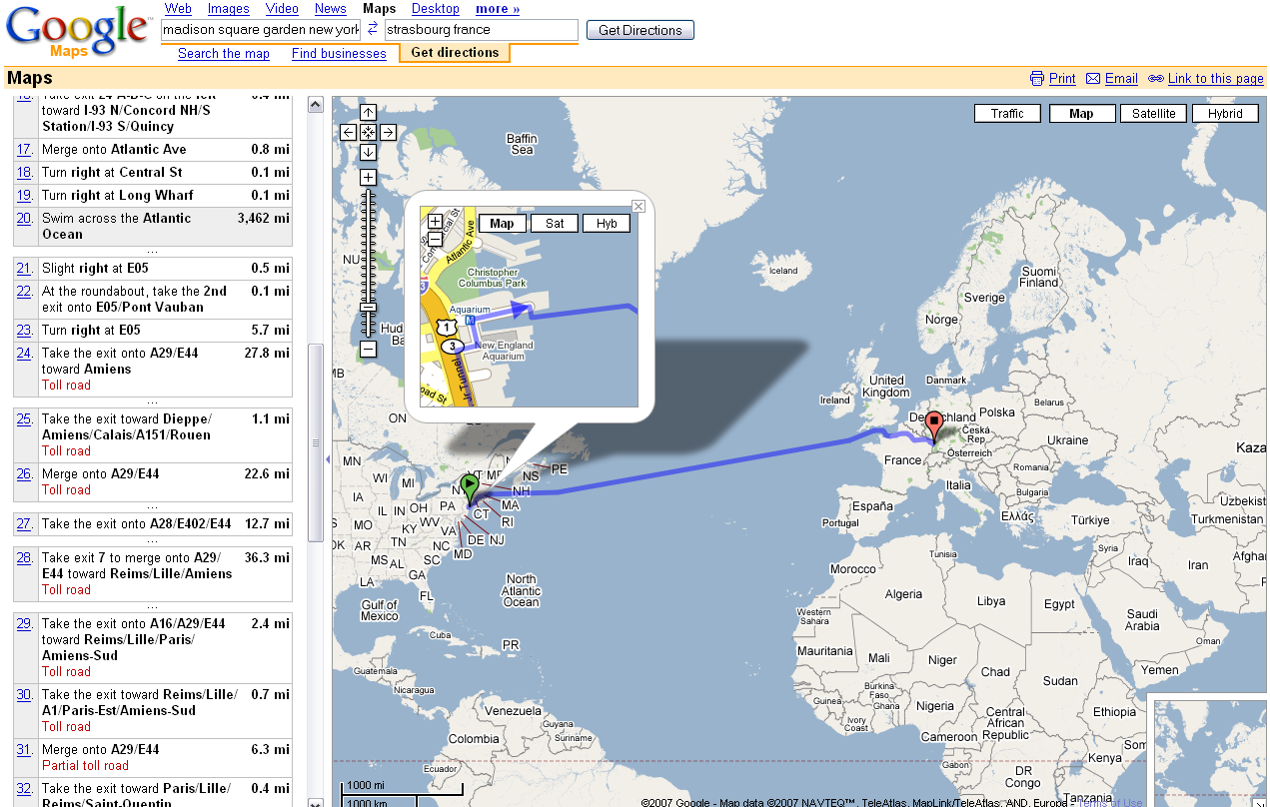Viewport: 1270px width, 807px height.
Task: Switch main map to Hybrid view
Action: coord(1225,114)
